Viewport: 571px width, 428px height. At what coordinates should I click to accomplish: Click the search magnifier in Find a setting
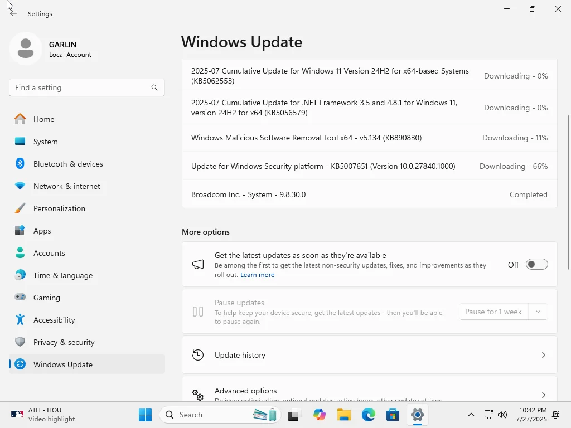pyautogui.click(x=154, y=87)
